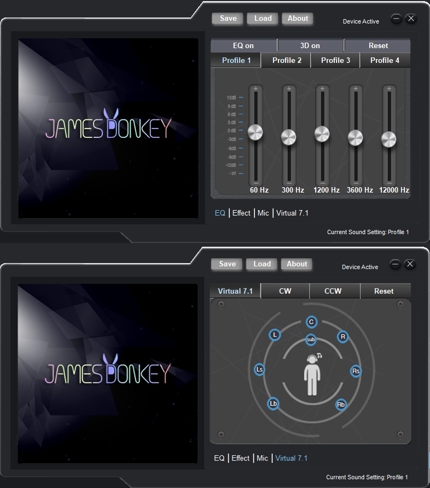This screenshot has height=488, width=430.
Task: Open Virtual 7.1 bottom link, lower window
Action: [292, 458]
